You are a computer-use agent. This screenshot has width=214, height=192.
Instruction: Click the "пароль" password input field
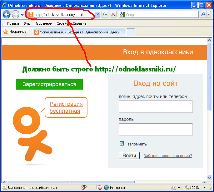[x=156, y=129]
